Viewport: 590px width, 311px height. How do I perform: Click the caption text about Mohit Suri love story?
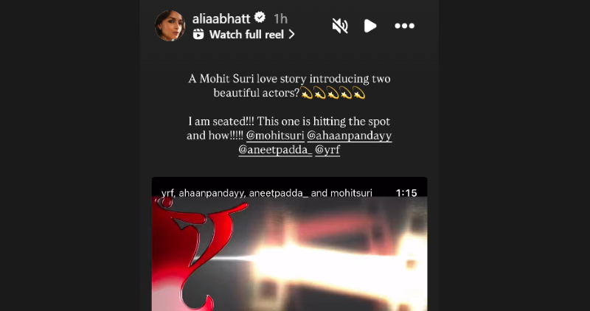[289, 85]
